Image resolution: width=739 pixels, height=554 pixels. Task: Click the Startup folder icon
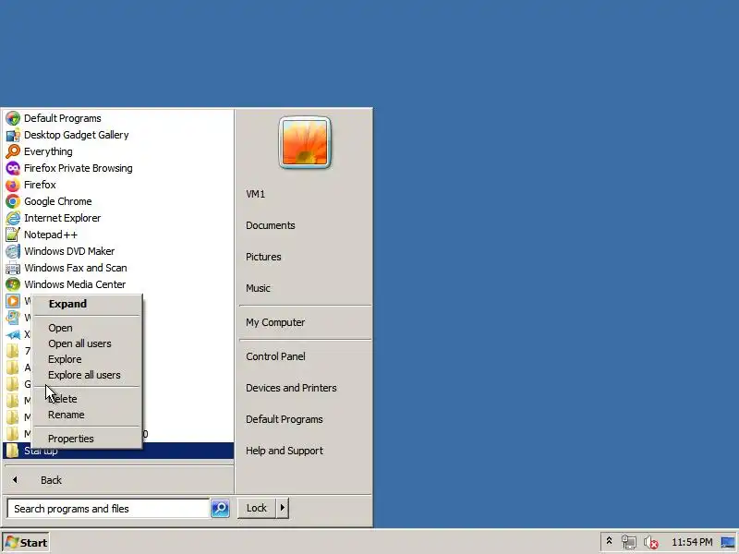[13, 451]
